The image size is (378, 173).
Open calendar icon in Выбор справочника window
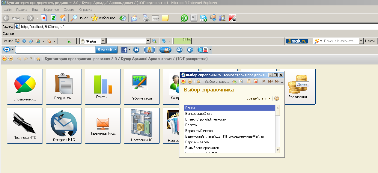[x=256, y=81]
